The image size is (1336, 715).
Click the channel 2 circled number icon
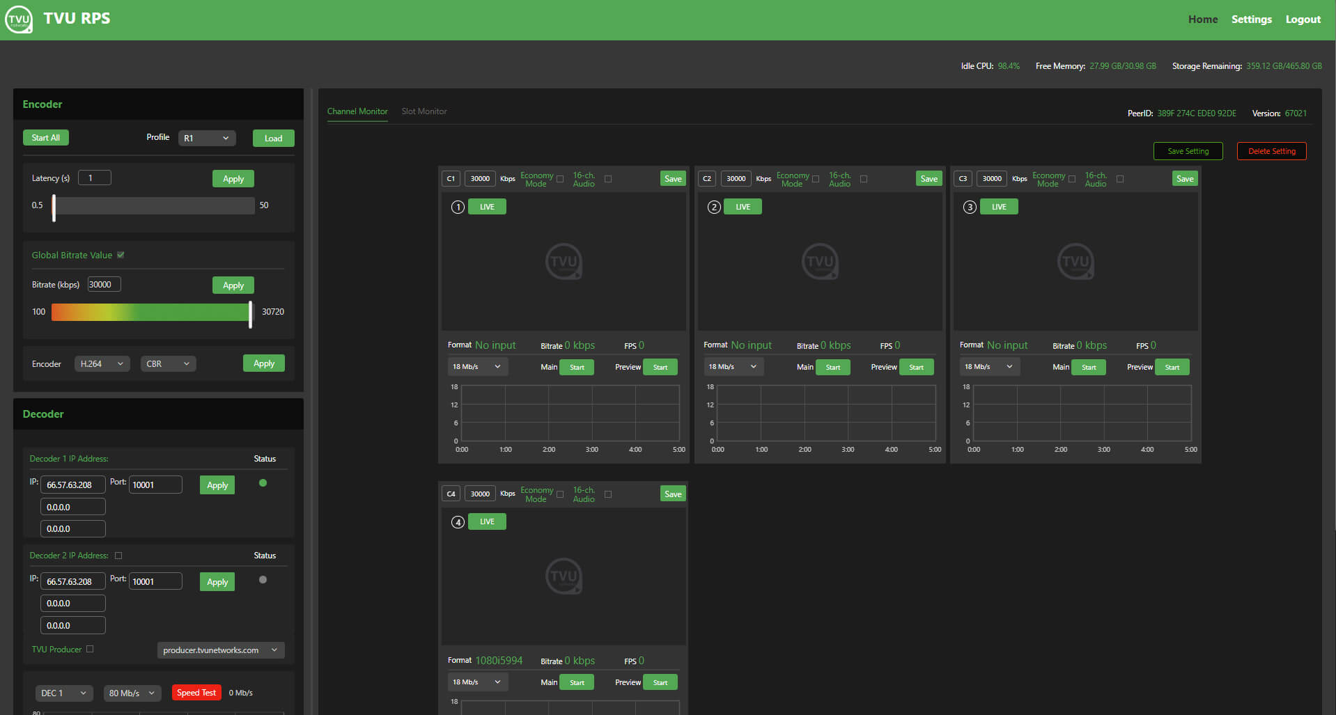pyautogui.click(x=714, y=207)
